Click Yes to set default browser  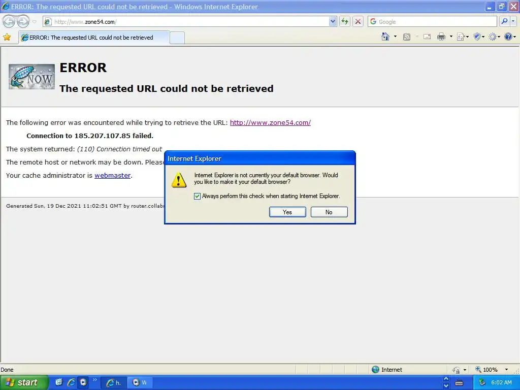click(287, 212)
